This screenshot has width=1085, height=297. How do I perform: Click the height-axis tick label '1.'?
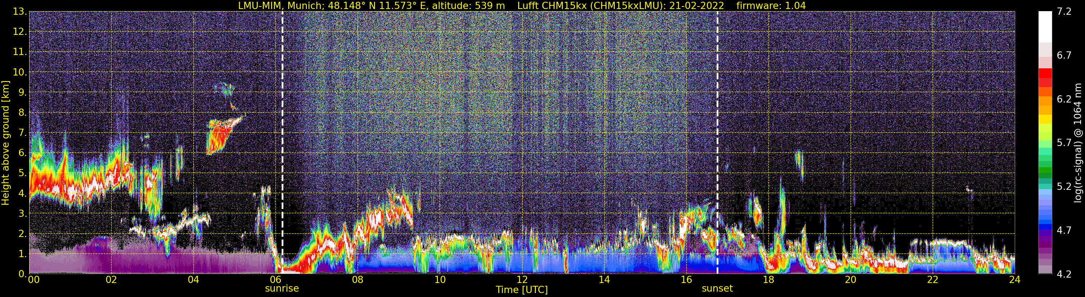click(x=23, y=254)
